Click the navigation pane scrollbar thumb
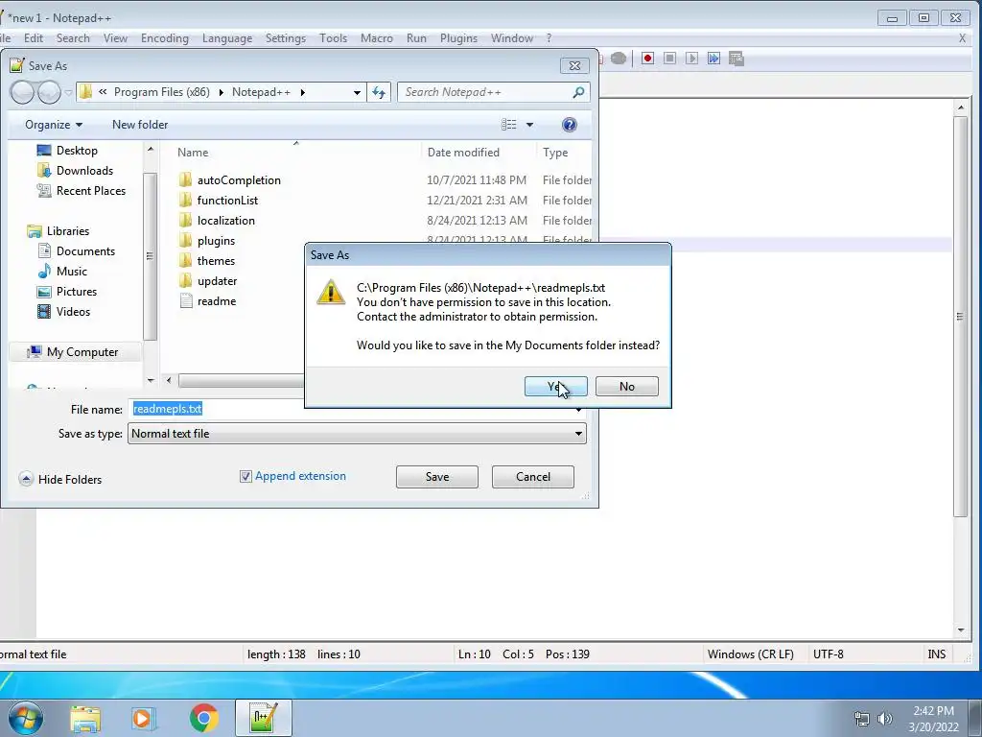Screen dimensions: 982x737 (x=150, y=256)
